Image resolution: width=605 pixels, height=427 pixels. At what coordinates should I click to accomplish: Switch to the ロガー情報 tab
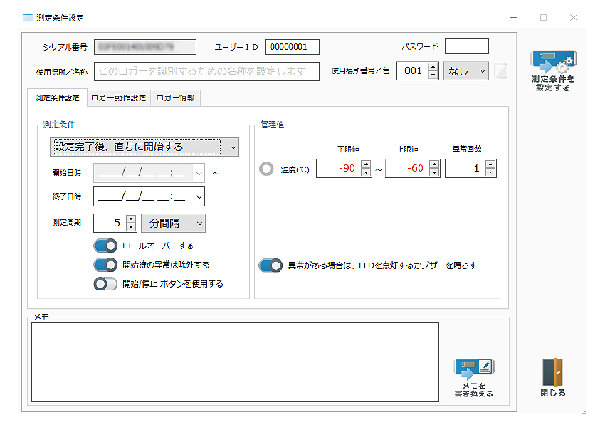(175, 98)
